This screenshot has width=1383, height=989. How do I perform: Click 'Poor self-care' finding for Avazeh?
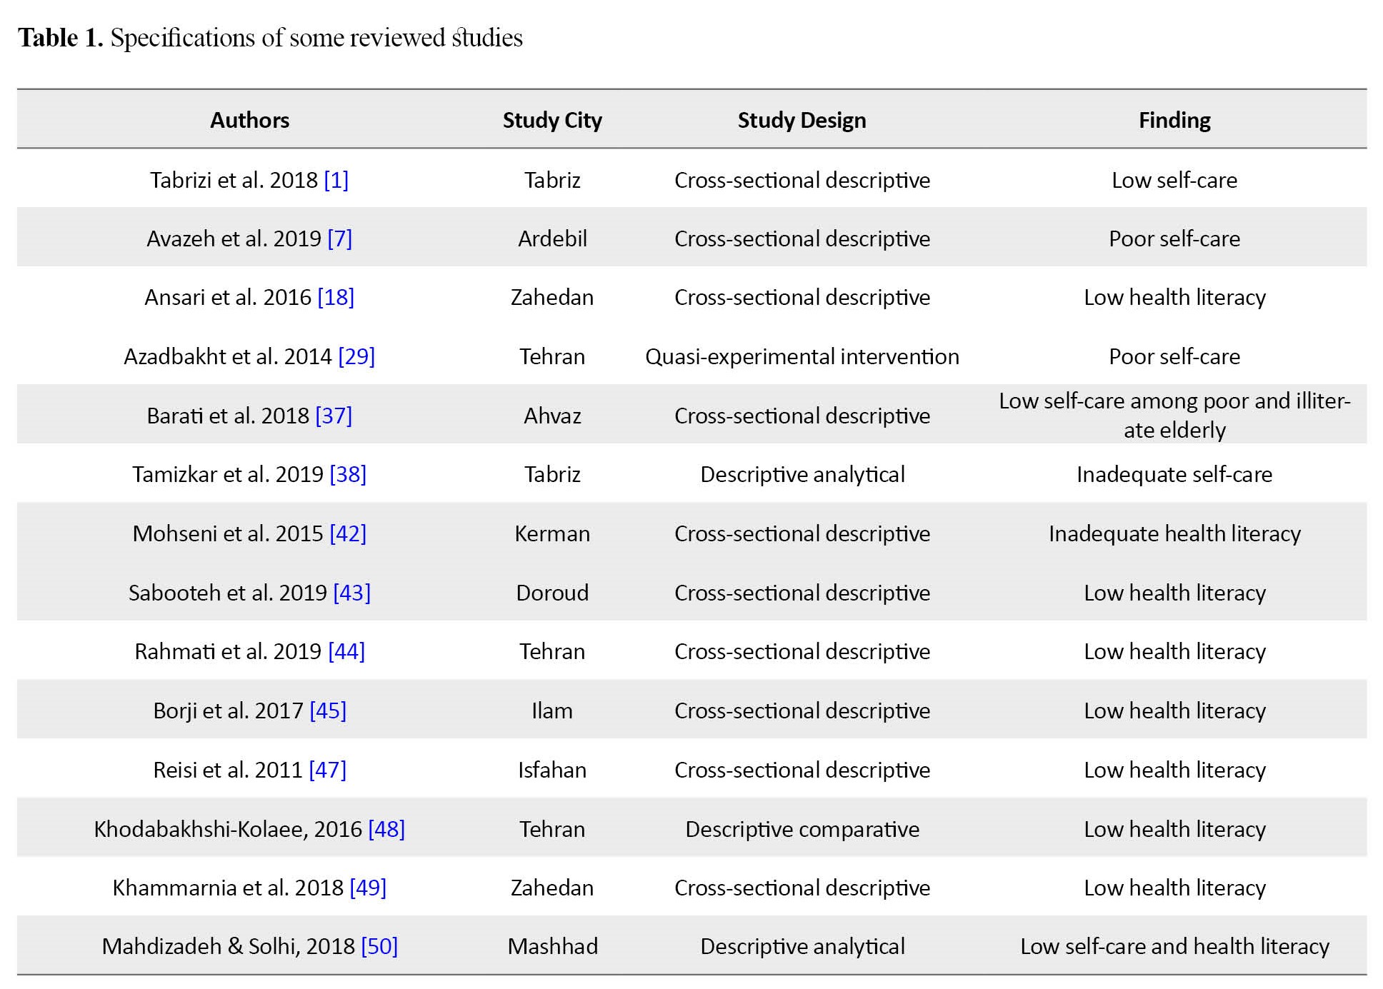(1174, 239)
